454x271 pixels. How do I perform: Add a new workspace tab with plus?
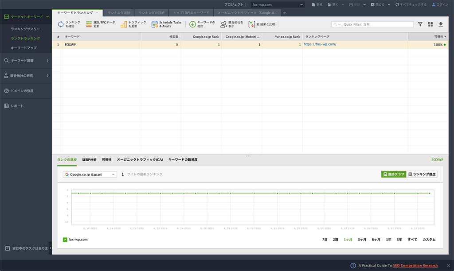coord(285,13)
